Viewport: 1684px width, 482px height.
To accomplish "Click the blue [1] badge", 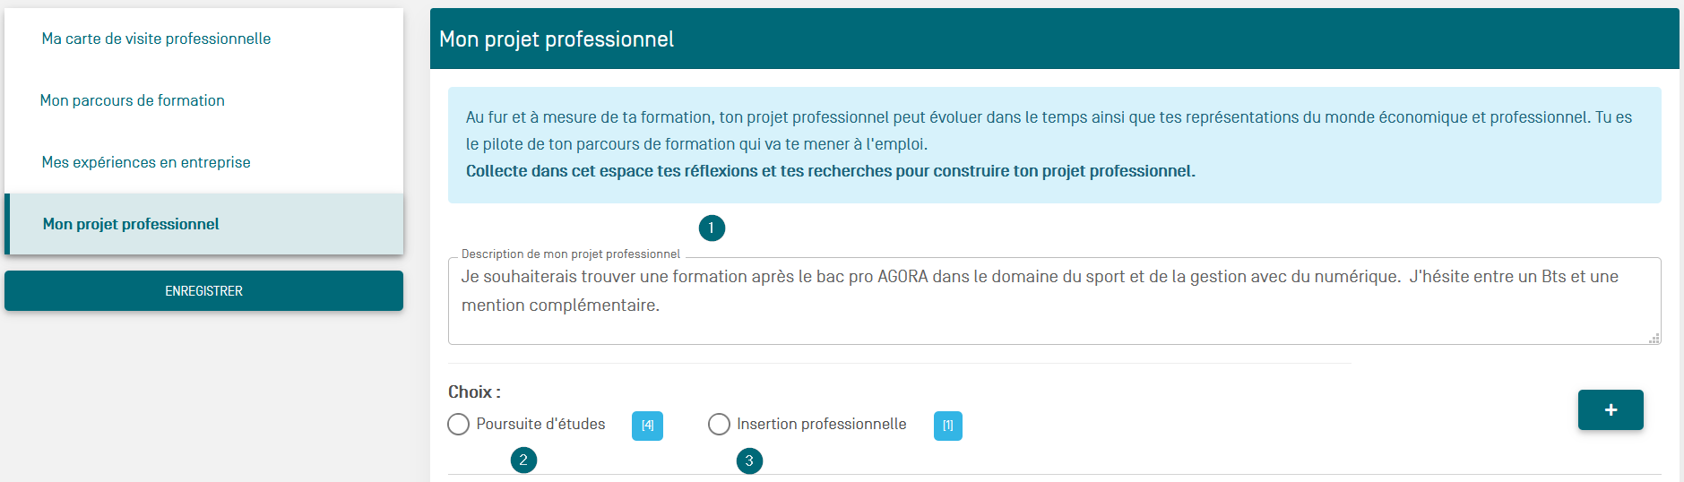I will pos(947,426).
